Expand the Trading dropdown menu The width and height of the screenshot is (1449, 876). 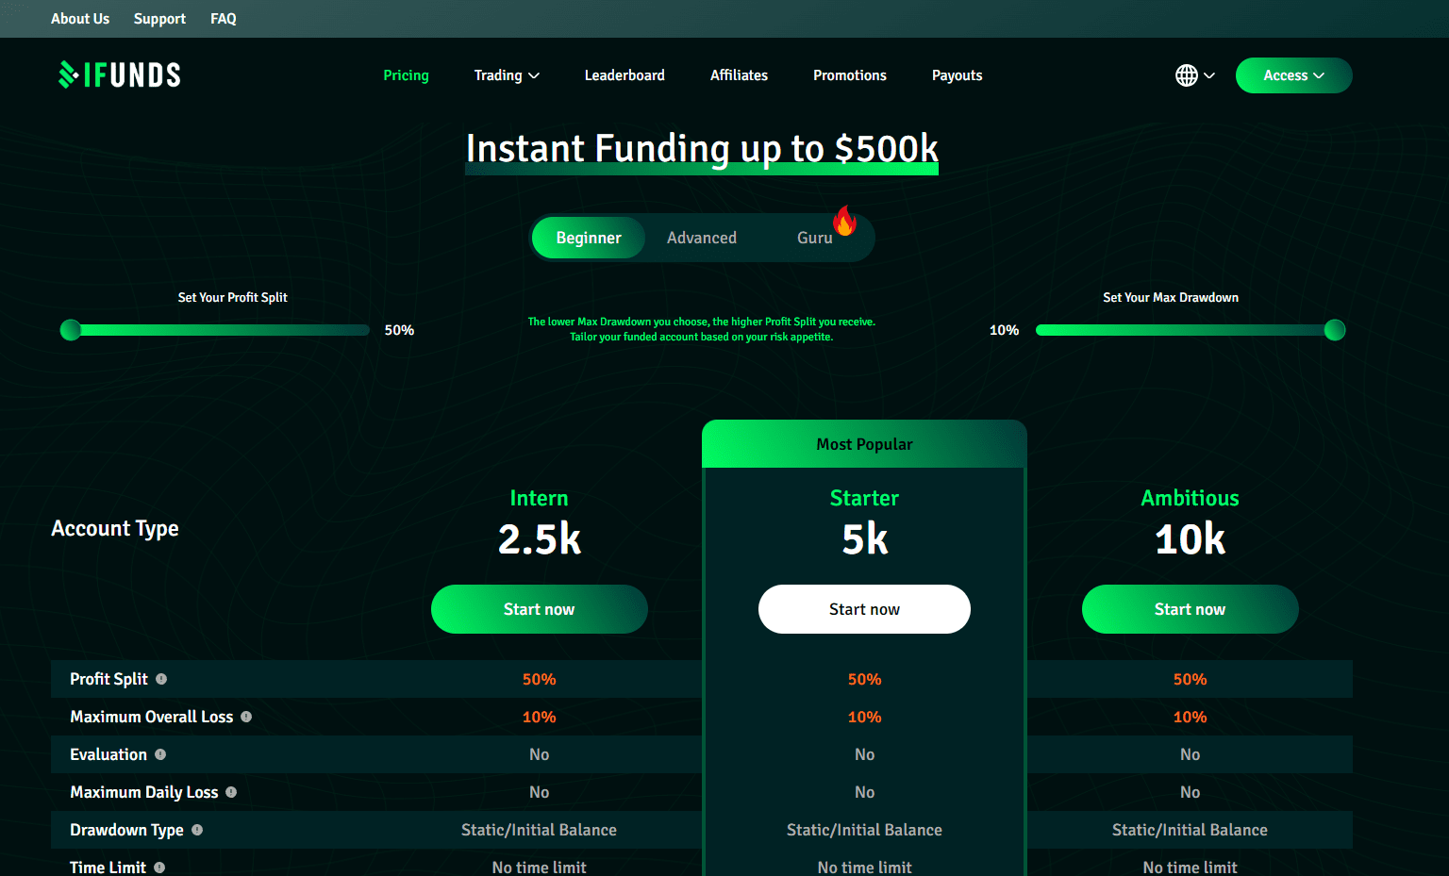[x=507, y=75]
